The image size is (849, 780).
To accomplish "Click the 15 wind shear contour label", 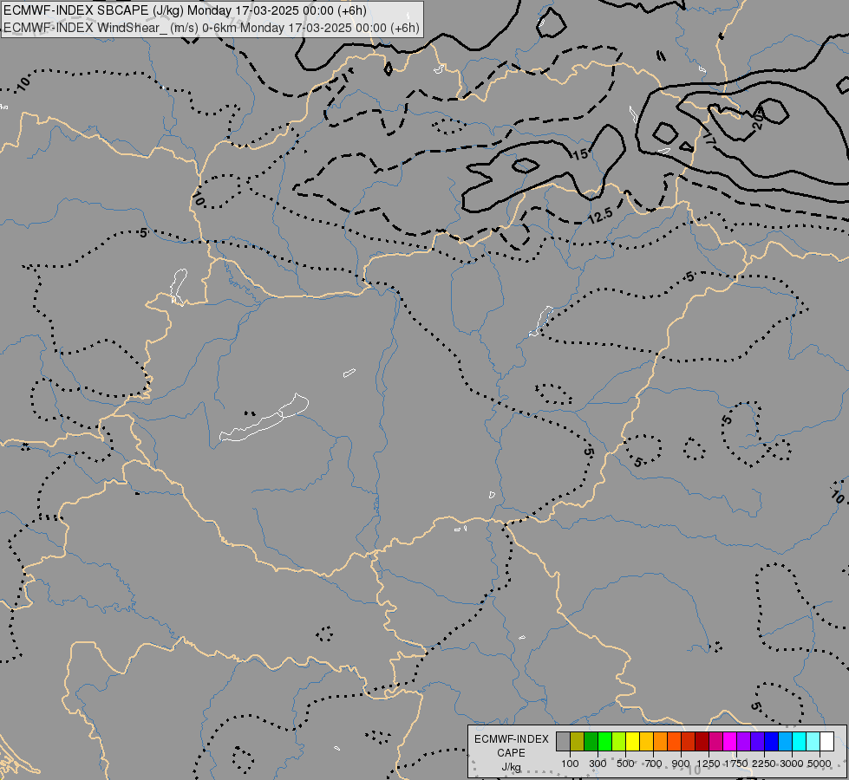I will (x=580, y=154).
